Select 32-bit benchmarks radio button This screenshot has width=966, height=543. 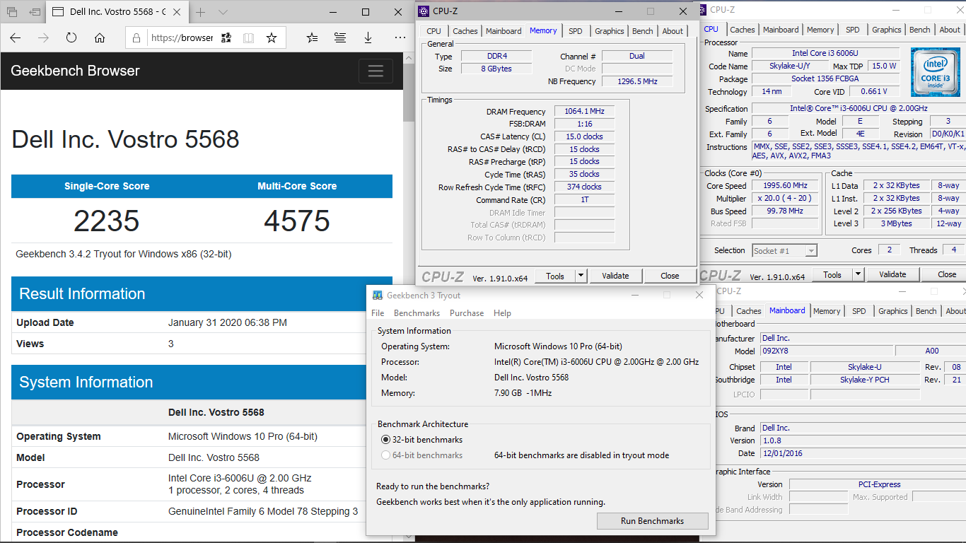(x=385, y=440)
